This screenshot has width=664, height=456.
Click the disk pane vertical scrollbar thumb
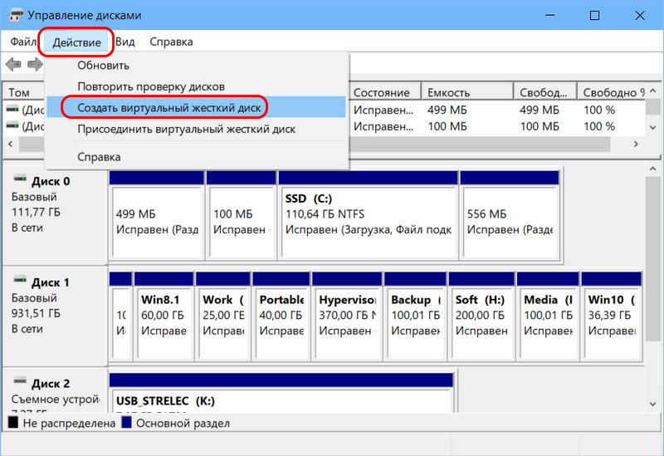(652, 258)
